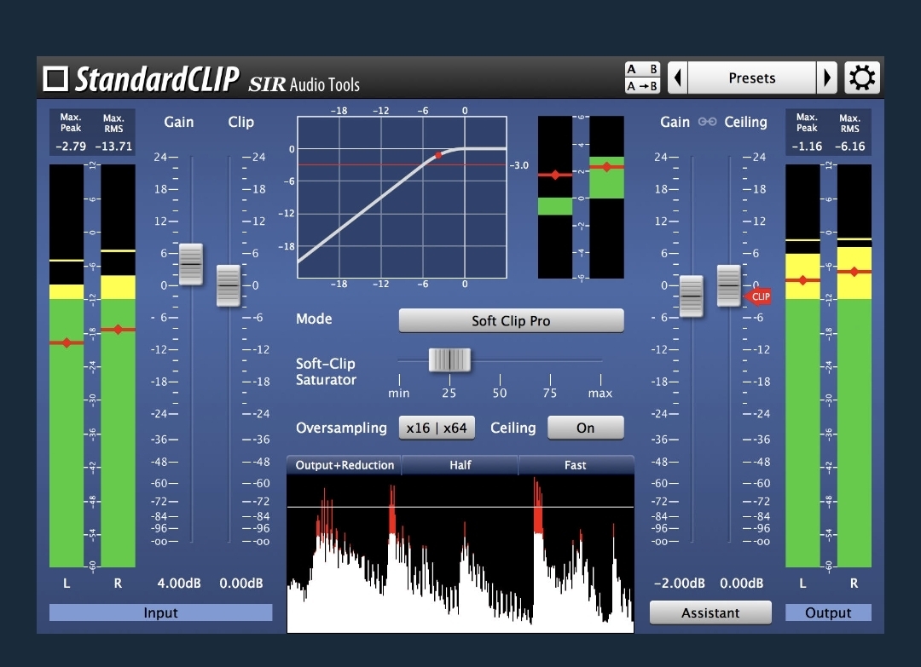Image resolution: width=921 pixels, height=667 pixels.
Task: Open the Presets menu
Action: [x=751, y=77]
